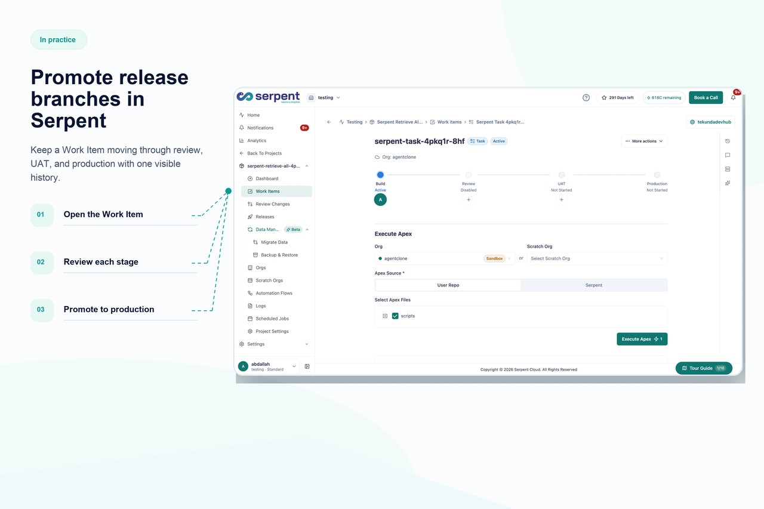Click the Review stage circle
Image resolution: width=764 pixels, height=509 pixels.
click(469, 175)
